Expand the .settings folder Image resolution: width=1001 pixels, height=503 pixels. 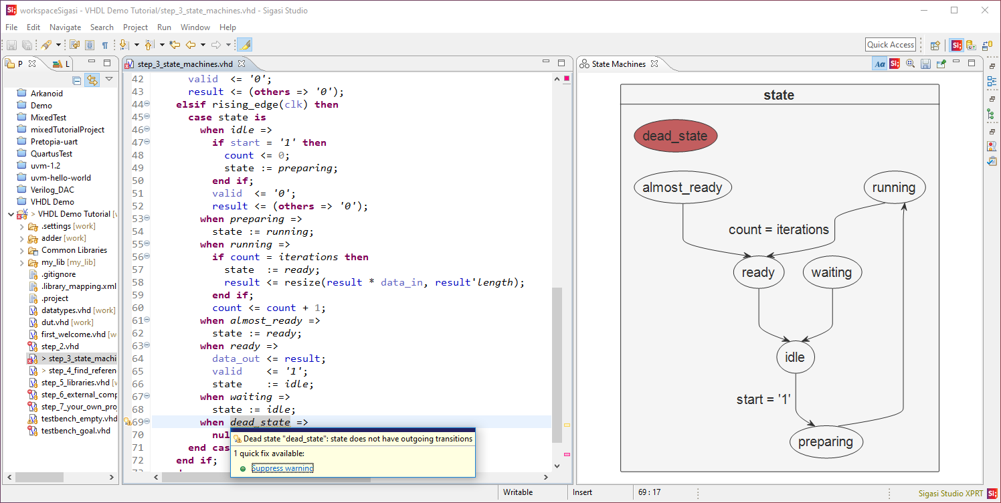coord(22,226)
